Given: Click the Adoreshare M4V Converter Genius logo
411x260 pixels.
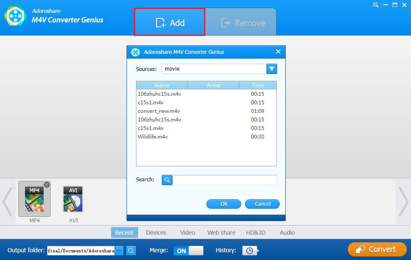Looking at the screenshot, I should point(16,16).
